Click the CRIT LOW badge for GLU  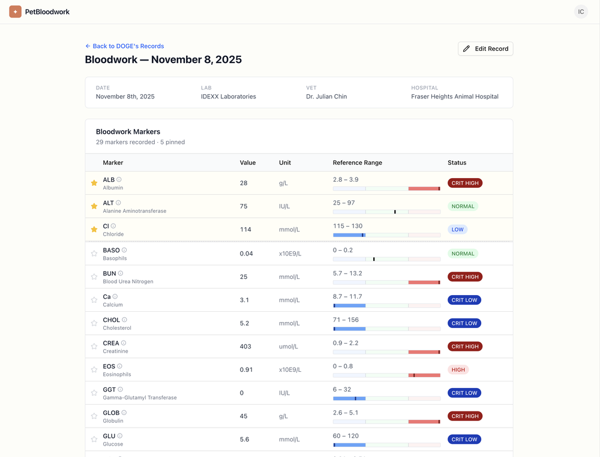pos(464,439)
